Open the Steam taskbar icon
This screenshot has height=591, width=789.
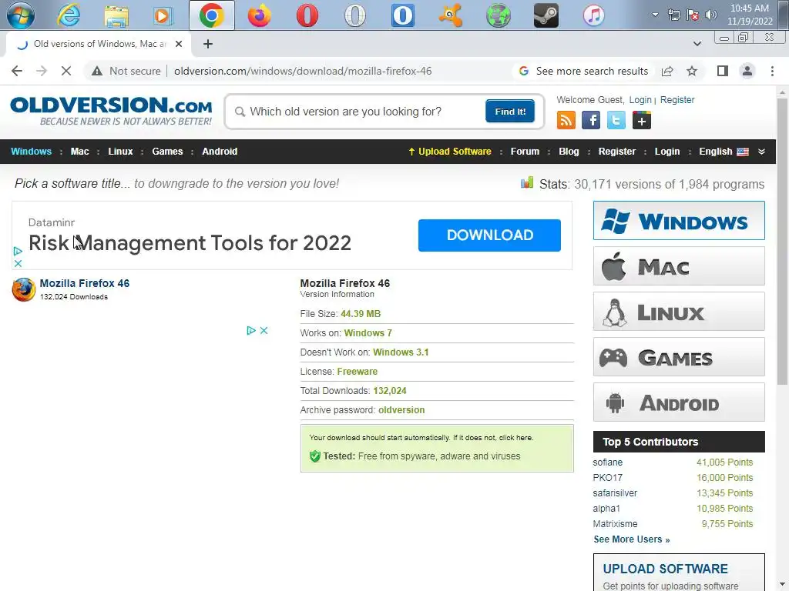pos(546,15)
